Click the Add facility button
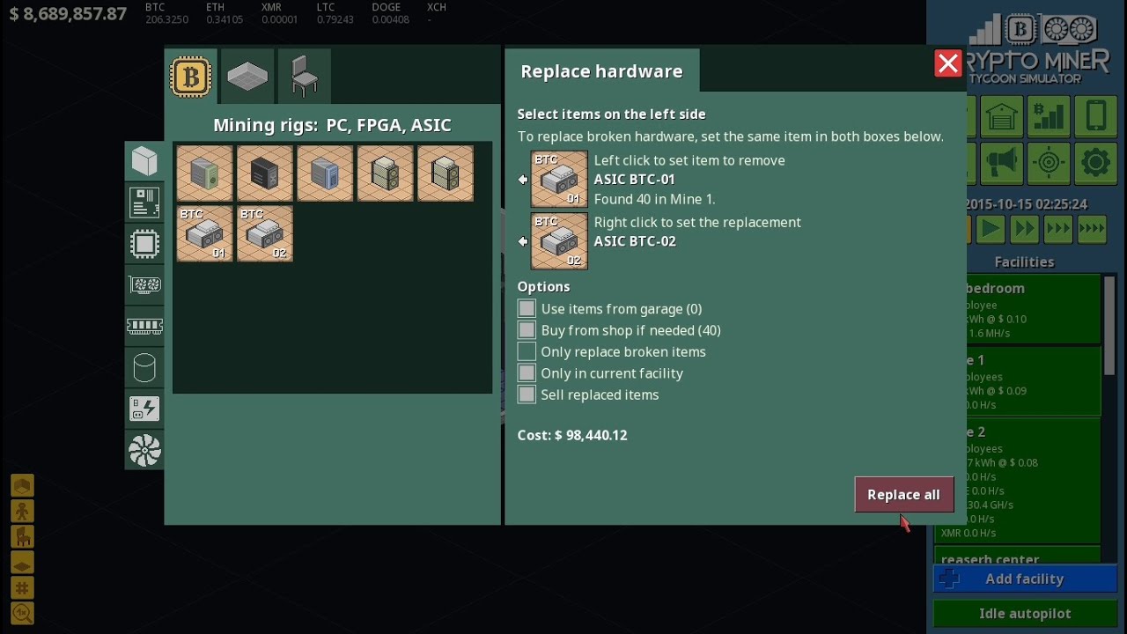 [x=1025, y=579]
